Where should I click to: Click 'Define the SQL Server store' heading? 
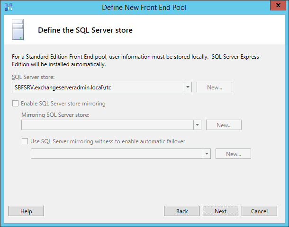coord(85,30)
